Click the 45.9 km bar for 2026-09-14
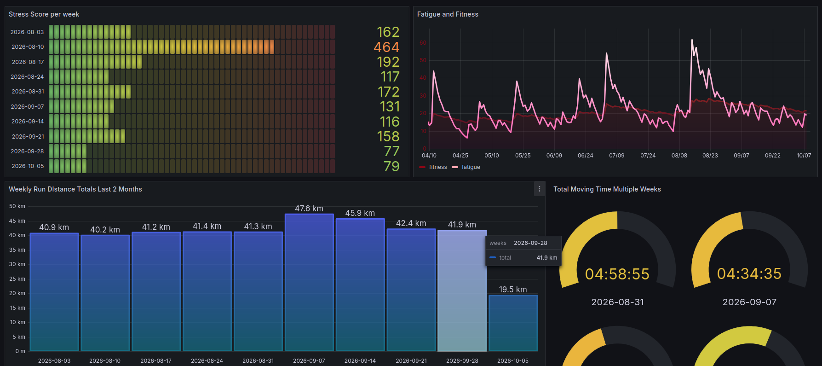 pyautogui.click(x=360, y=285)
